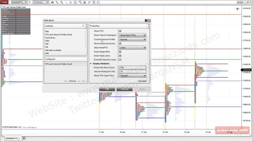The image size is (253, 142).
Task: Click the remove link
Action: [x=72, y=81]
